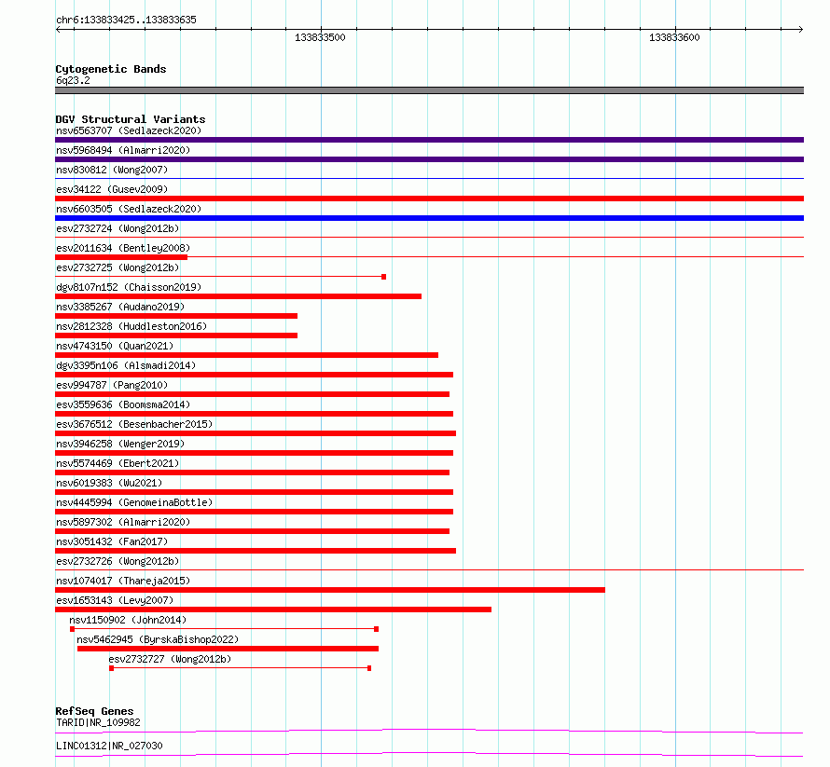Click the red bar under esv34122

429,199
